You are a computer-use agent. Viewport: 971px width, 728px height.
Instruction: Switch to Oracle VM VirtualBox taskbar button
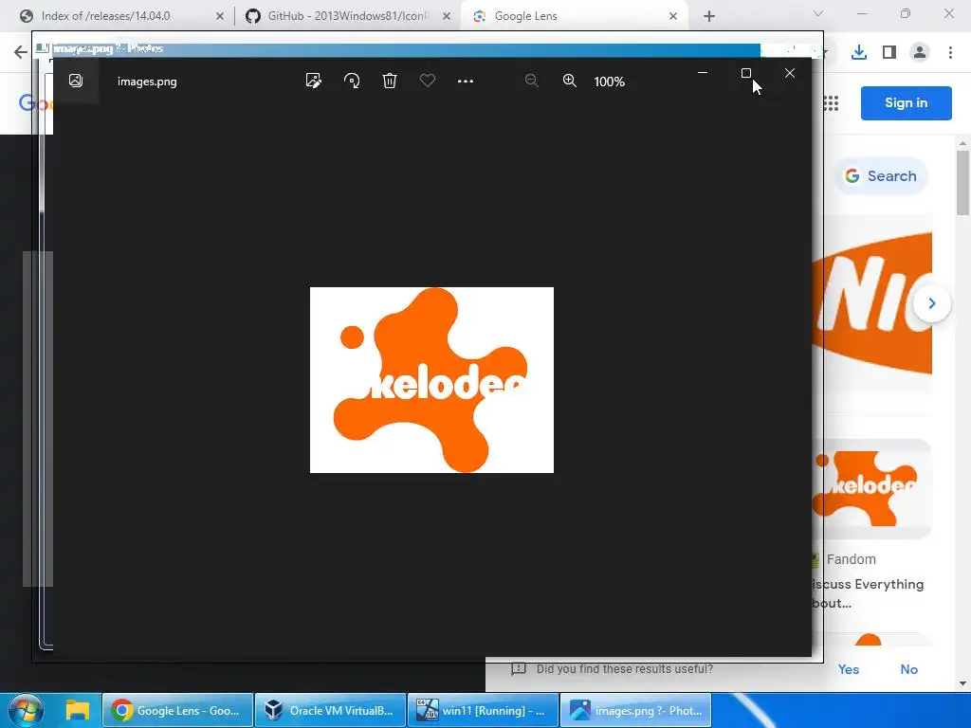click(330, 711)
